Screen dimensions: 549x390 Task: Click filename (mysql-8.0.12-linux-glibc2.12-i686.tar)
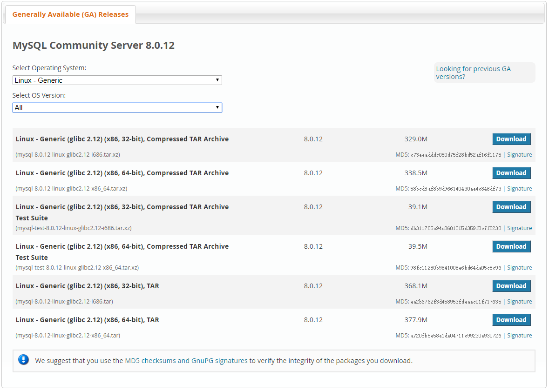click(64, 301)
